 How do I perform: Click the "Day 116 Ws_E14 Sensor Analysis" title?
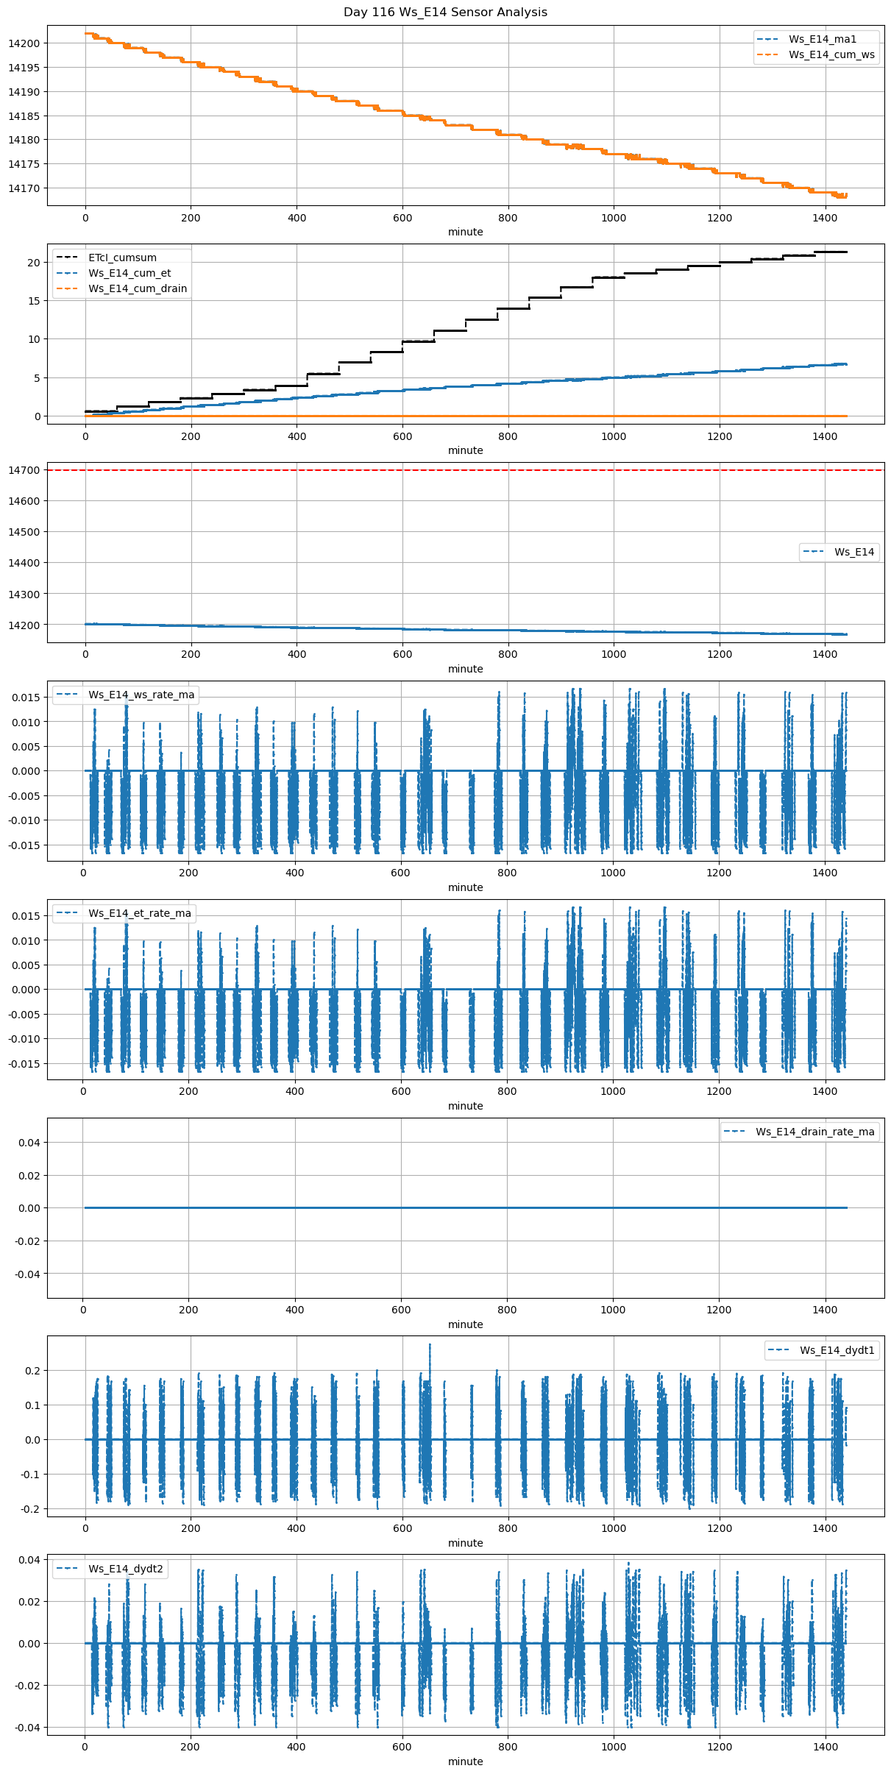[445, 13]
